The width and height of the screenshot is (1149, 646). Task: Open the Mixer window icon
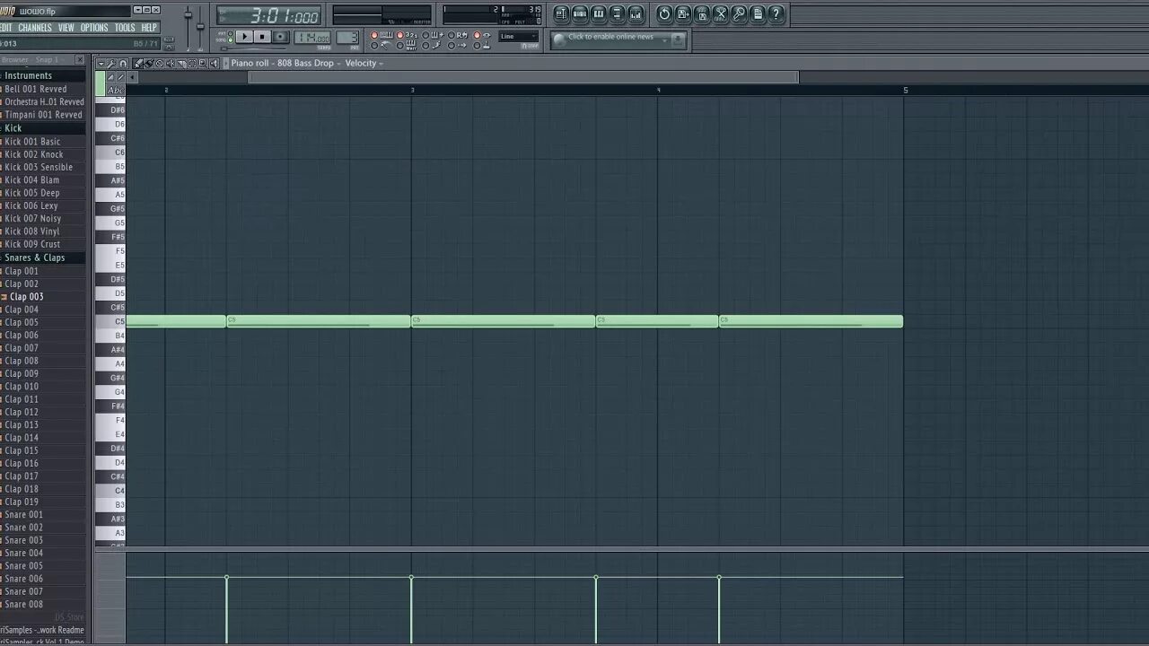click(x=636, y=13)
